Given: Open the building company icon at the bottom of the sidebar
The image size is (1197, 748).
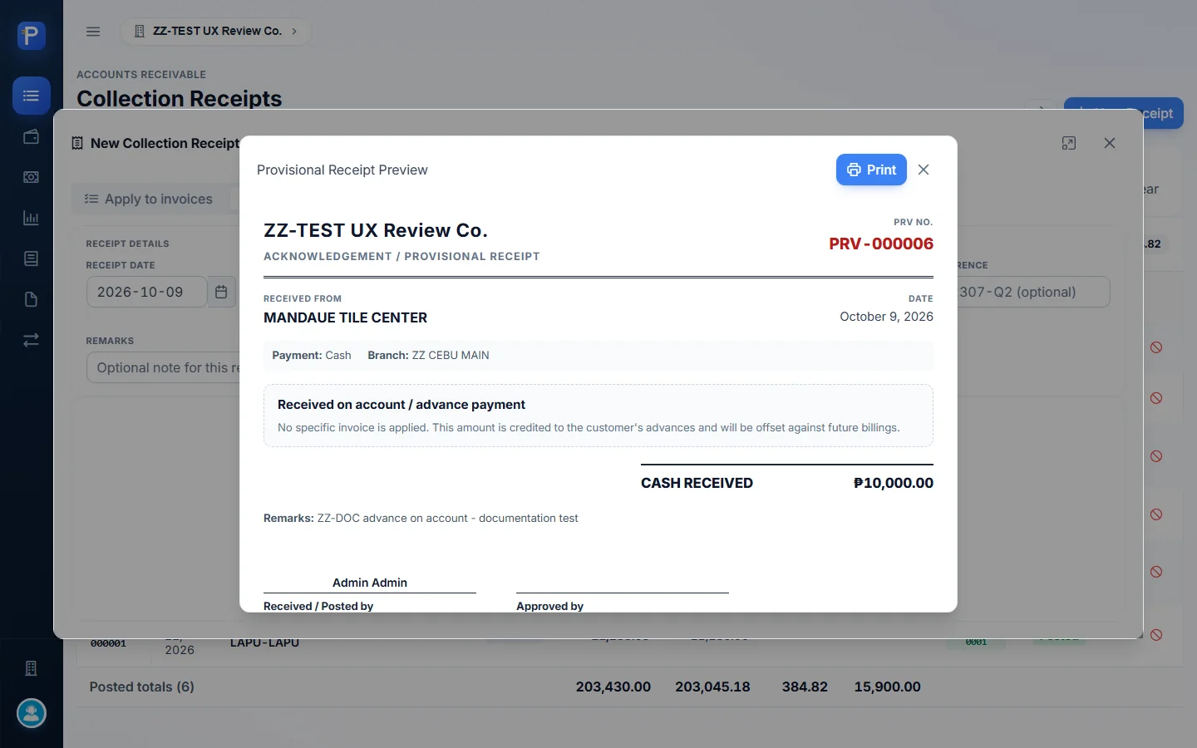Looking at the screenshot, I should pyautogui.click(x=32, y=668).
